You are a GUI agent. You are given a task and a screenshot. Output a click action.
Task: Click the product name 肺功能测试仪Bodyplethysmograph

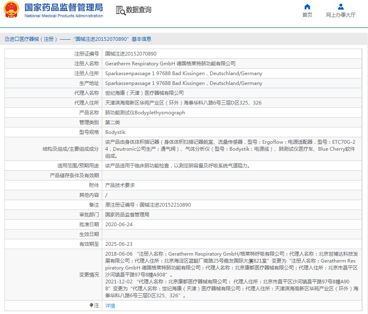tap(145, 113)
